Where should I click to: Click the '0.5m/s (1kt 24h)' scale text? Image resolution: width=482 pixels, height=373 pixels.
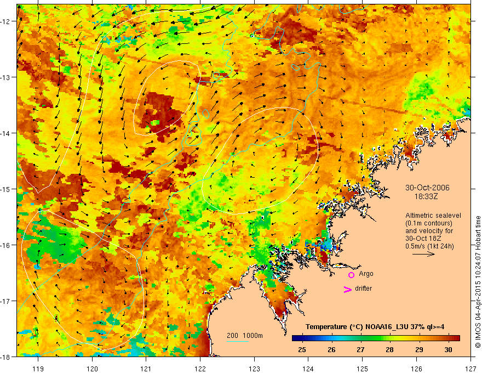coord(429,246)
